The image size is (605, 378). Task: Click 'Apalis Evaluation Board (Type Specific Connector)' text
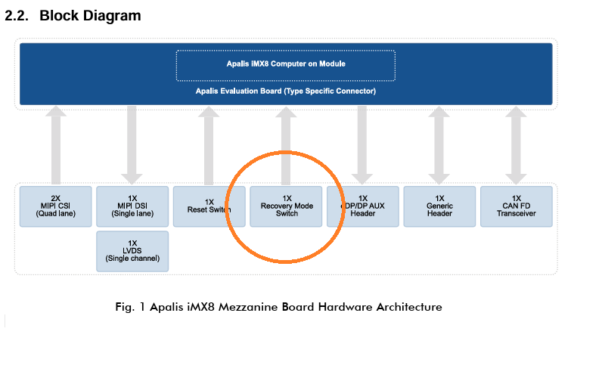coord(286,91)
